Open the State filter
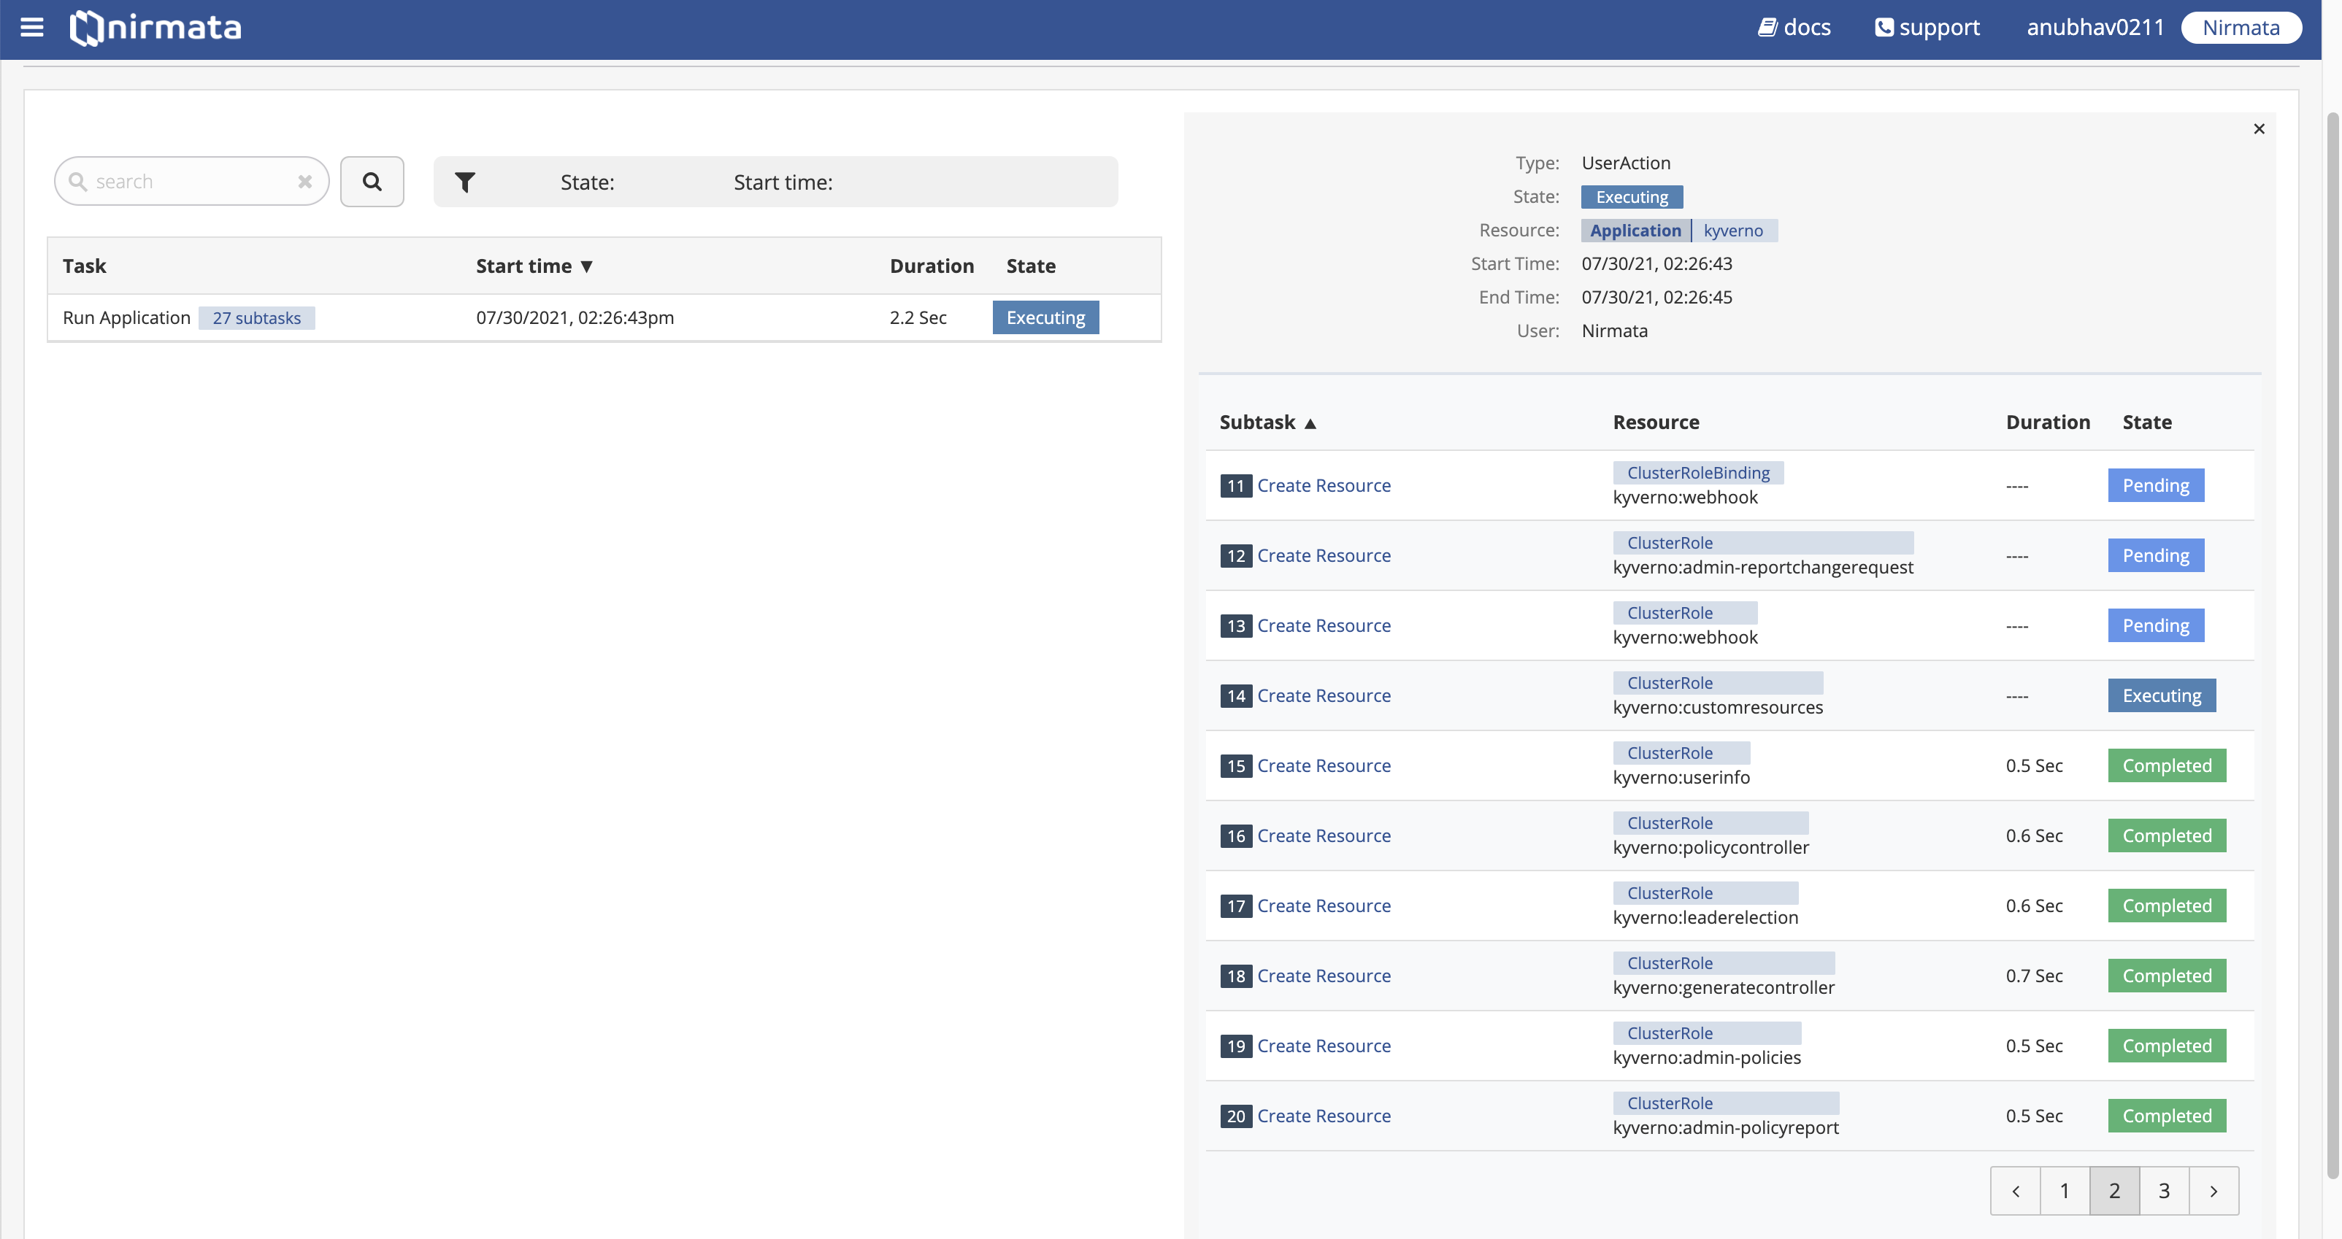 [x=587, y=182]
